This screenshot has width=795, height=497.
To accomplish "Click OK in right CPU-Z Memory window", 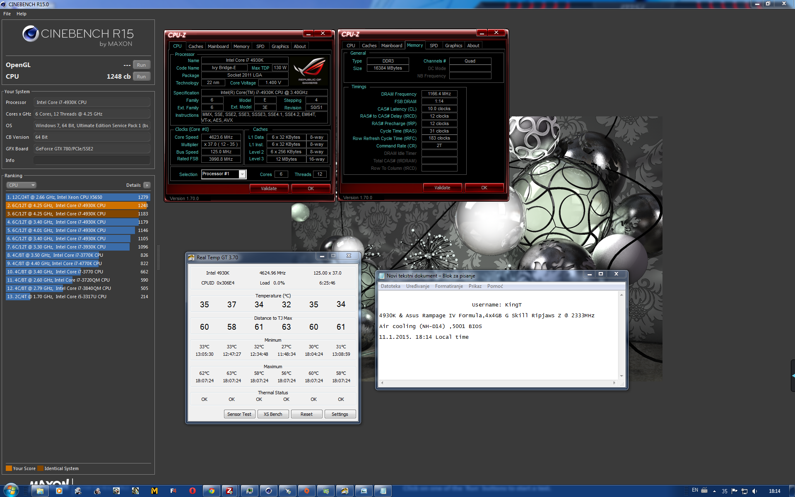I will 484,188.
